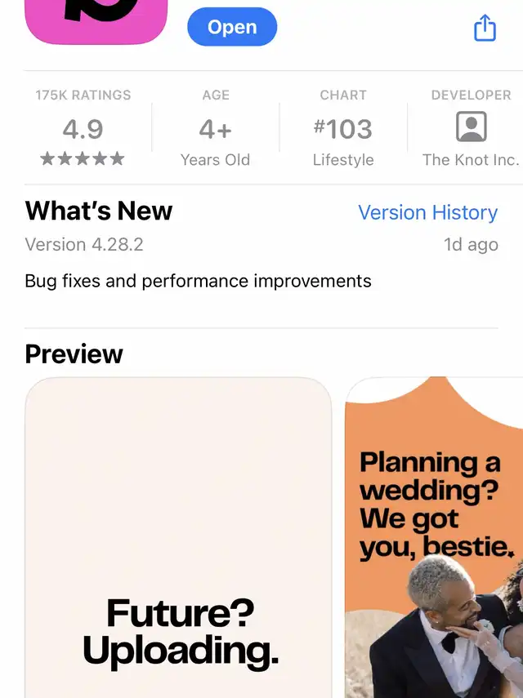The width and height of the screenshot is (523, 698).
Task: Tap the What's New heading
Action: coord(98,211)
